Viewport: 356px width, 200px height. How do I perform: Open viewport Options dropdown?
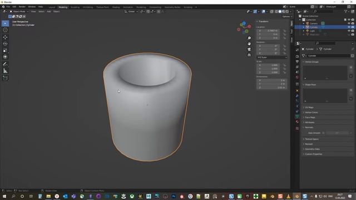pyautogui.click(x=287, y=17)
